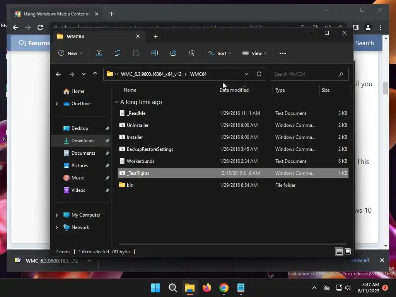The image size is (396, 297).
Task: Sort by Date modified column header
Action: [x=234, y=90]
